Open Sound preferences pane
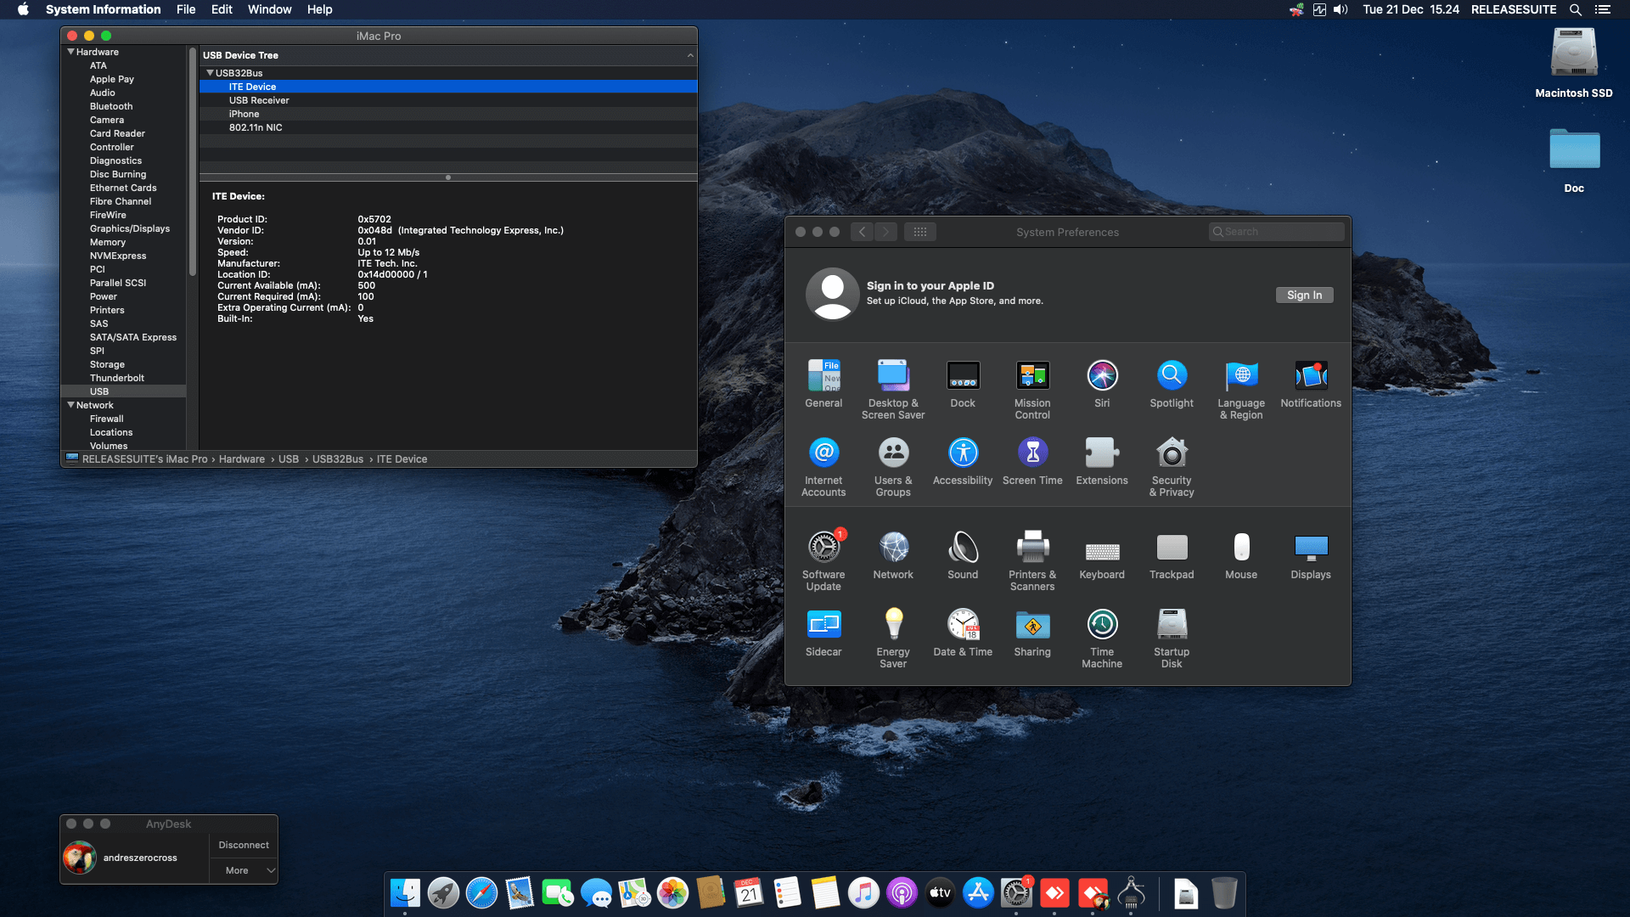This screenshot has width=1630, height=917. click(963, 555)
